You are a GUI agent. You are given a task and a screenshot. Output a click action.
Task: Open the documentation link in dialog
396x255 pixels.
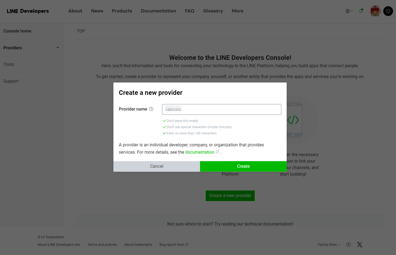(x=200, y=152)
